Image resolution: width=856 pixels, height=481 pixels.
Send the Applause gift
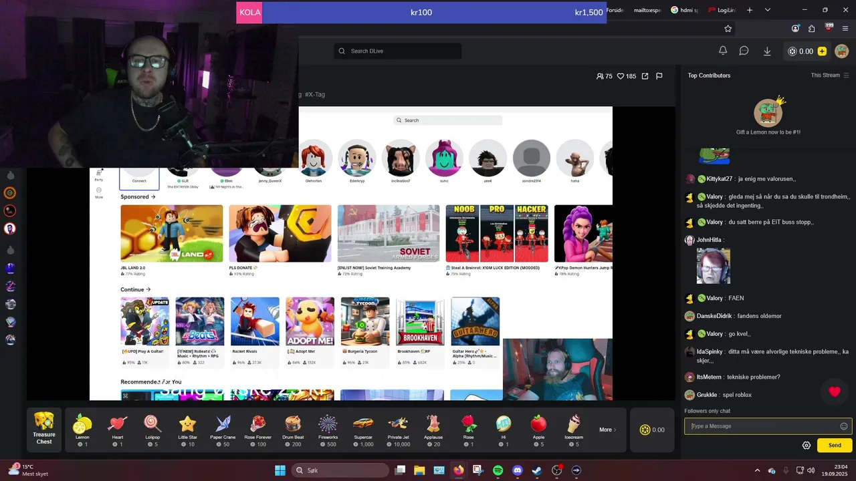pos(433,430)
